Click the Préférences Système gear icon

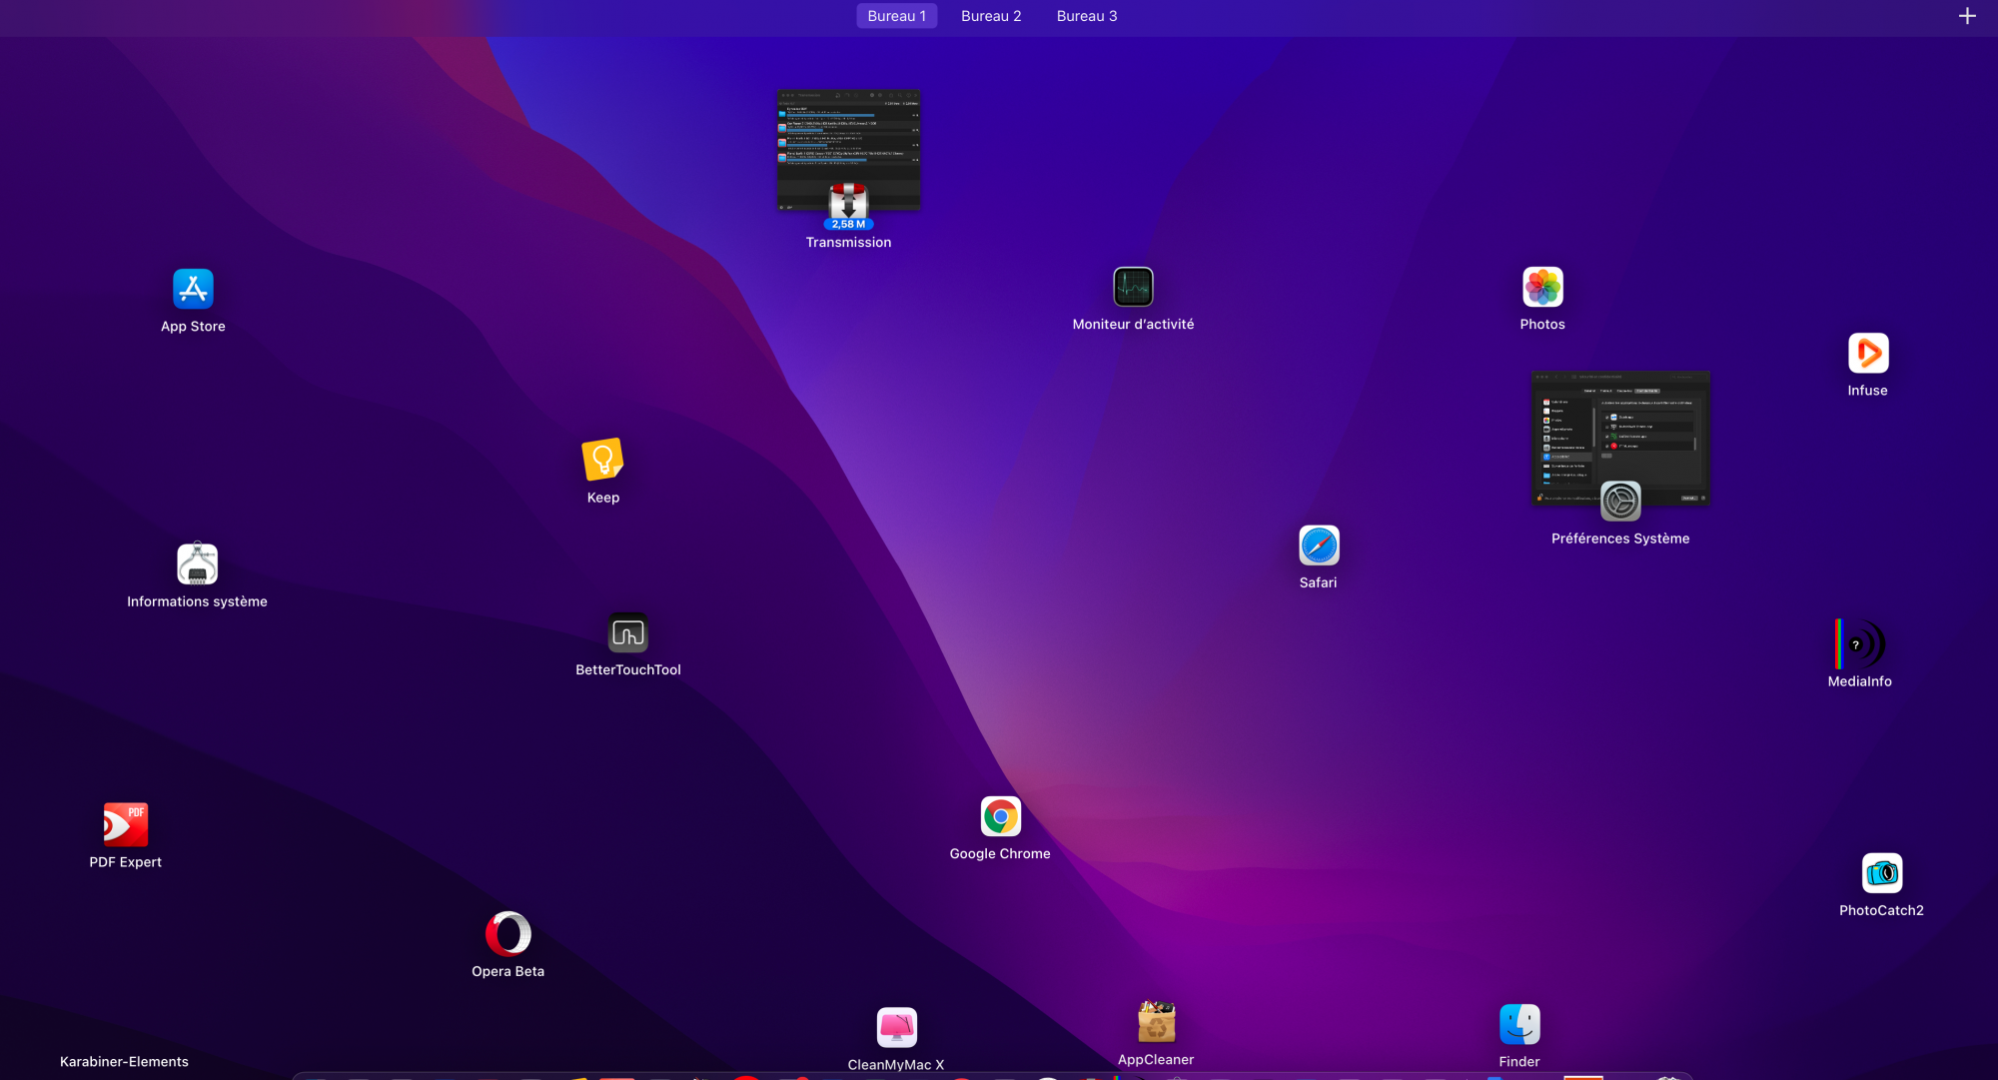coord(1620,501)
